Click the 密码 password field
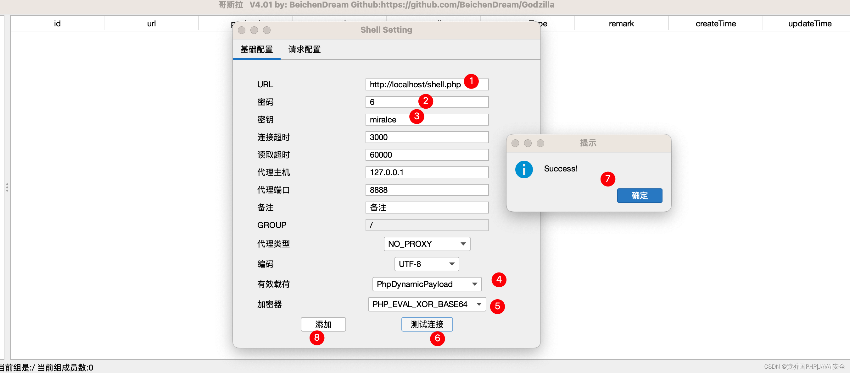 coord(427,102)
